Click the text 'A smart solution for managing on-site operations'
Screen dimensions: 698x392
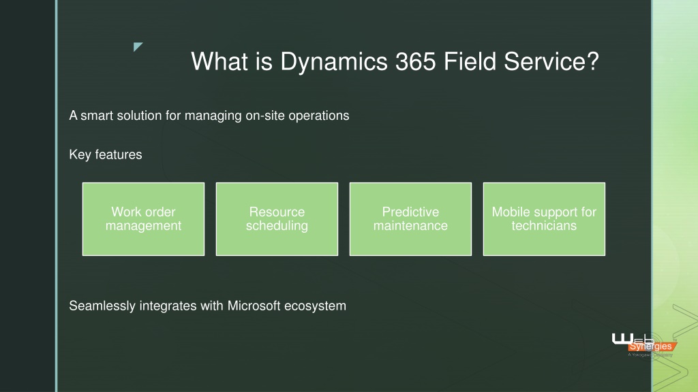point(209,116)
